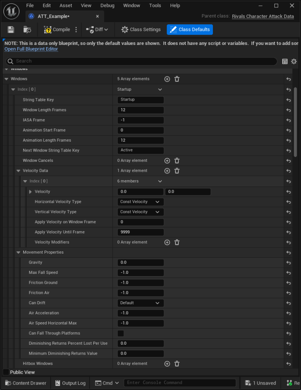Open the Content Drawer
301x390 pixels.
pyautogui.click(x=26, y=383)
